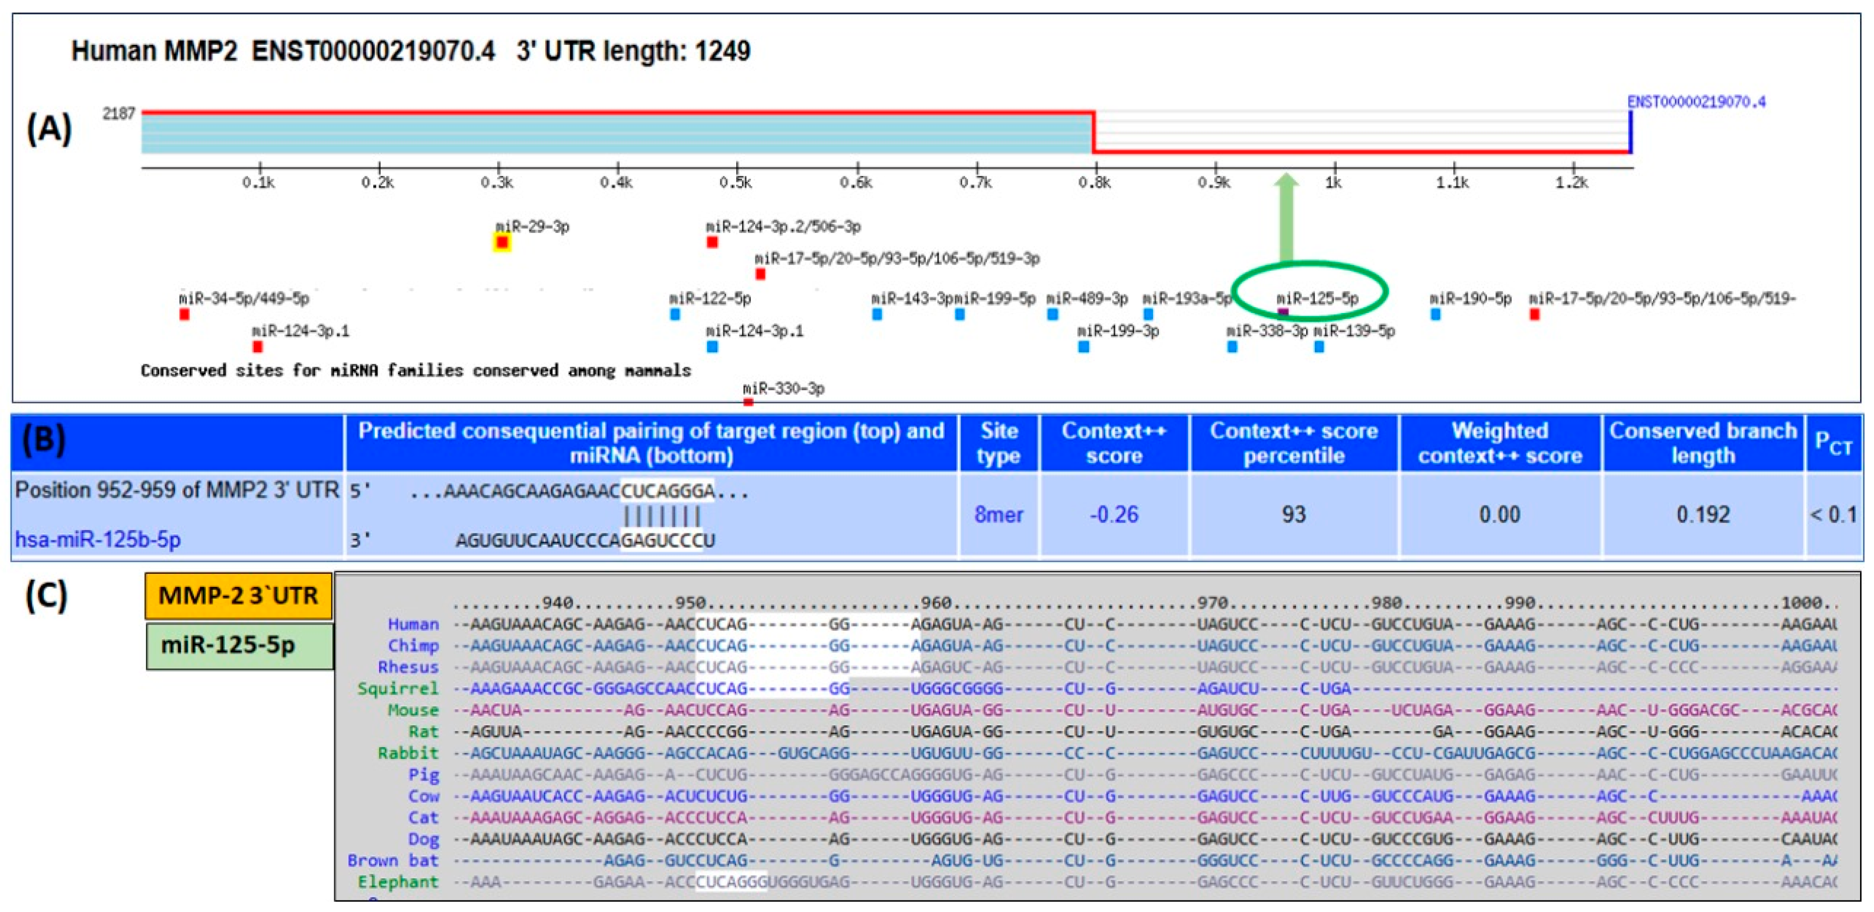Click the miR-34-5p/449-5p red site marker
This screenshot has height=912, width=1874.
pyautogui.click(x=184, y=314)
